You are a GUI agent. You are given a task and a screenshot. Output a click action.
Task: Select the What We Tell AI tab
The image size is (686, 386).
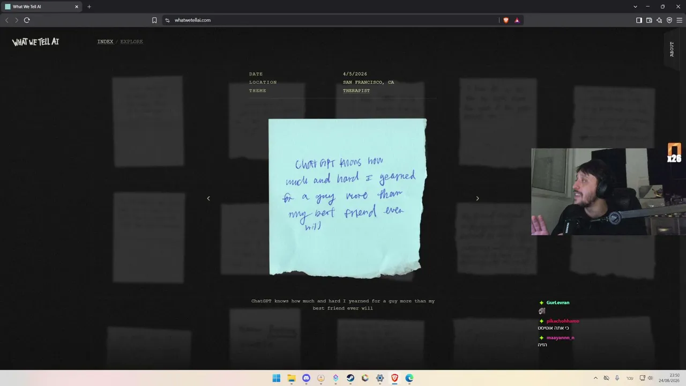point(42,7)
